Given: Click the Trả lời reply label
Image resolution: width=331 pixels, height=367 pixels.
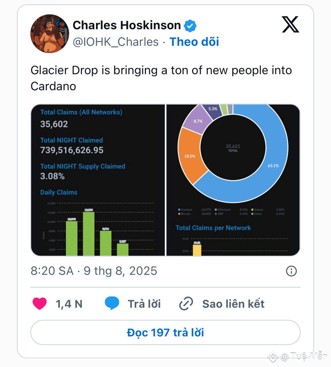Looking at the screenshot, I should tap(144, 304).
